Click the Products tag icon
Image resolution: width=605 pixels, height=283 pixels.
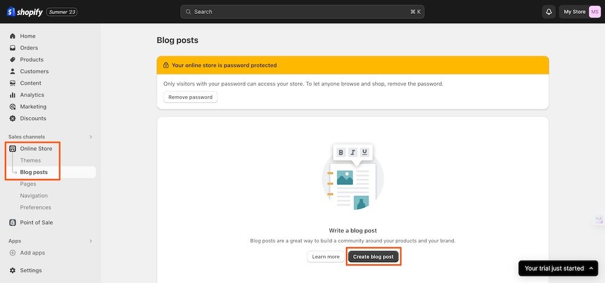click(x=13, y=60)
